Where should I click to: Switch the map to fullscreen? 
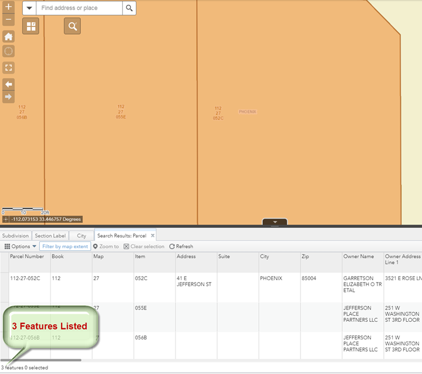tap(9, 67)
